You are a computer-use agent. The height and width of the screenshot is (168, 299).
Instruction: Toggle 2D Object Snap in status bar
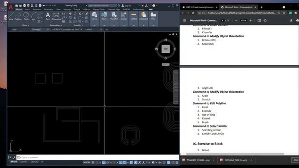pos(125,162)
